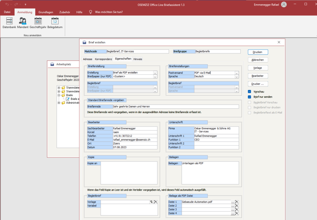Collapse the Briefe tree node
Image resolution: width=317 pixels, height=220 pixels.
point(59,95)
